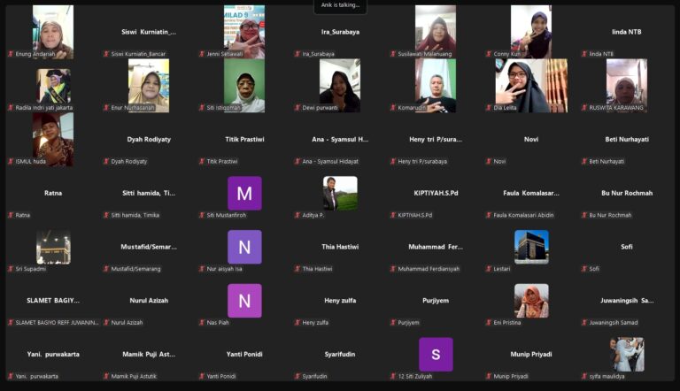Select Enur Nurhasanah's video tile
The height and width of the screenshot is (391, 680).
click(x=149, y=86)
